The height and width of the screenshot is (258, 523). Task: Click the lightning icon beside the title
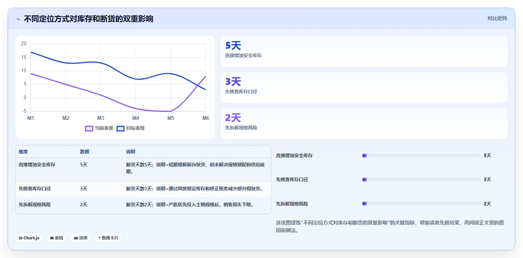coord(18,19)
